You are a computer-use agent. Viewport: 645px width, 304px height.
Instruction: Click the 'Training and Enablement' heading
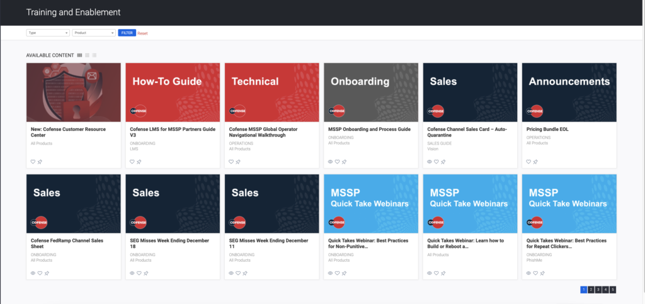pos(73,13)
